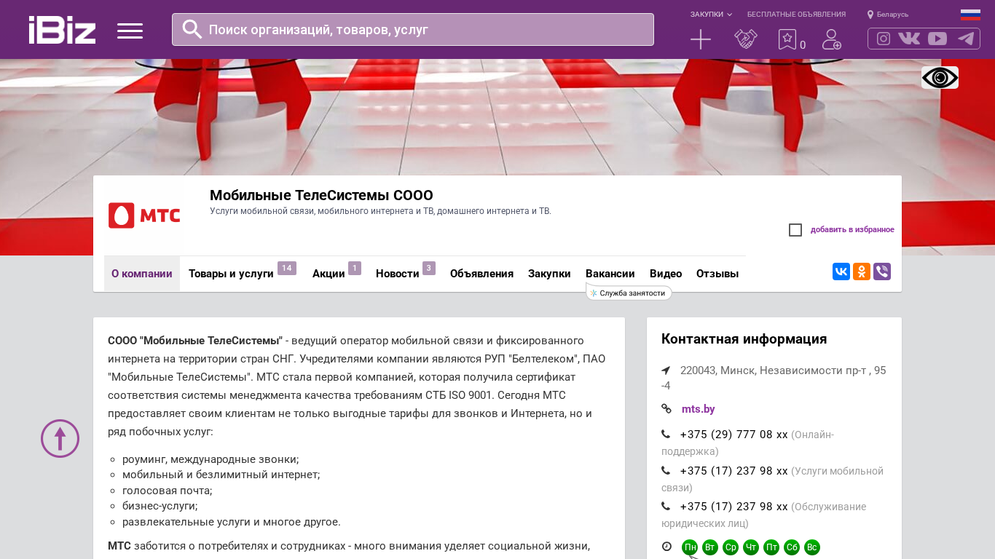
Task: Select the Пт working day circle
Action: click(771, 547)
